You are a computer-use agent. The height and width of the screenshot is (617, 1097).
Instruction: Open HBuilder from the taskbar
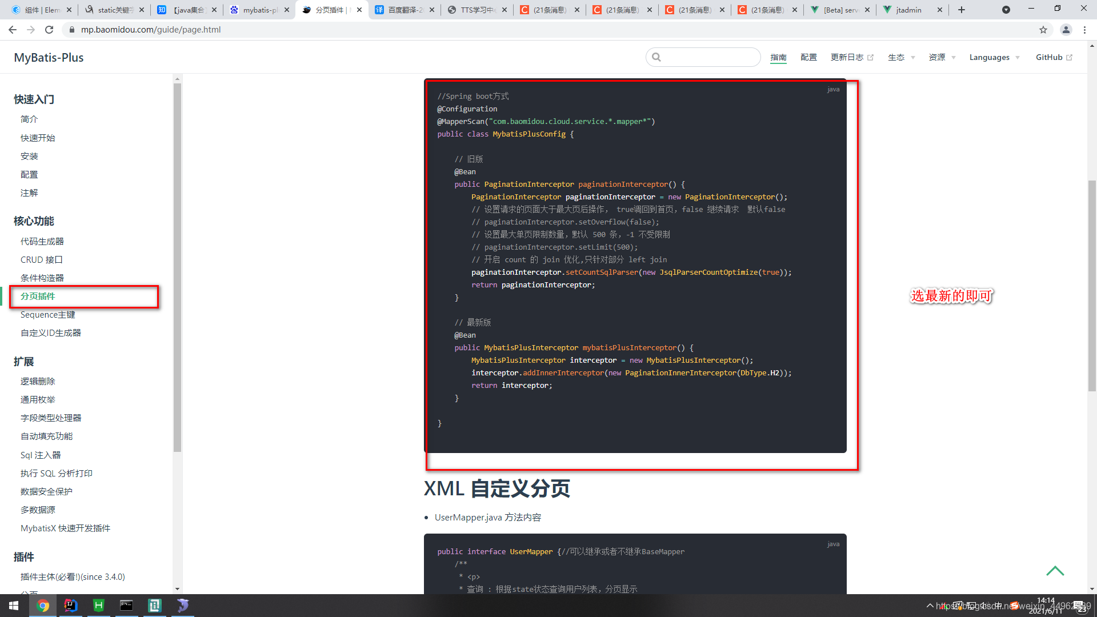click(99, 606)
